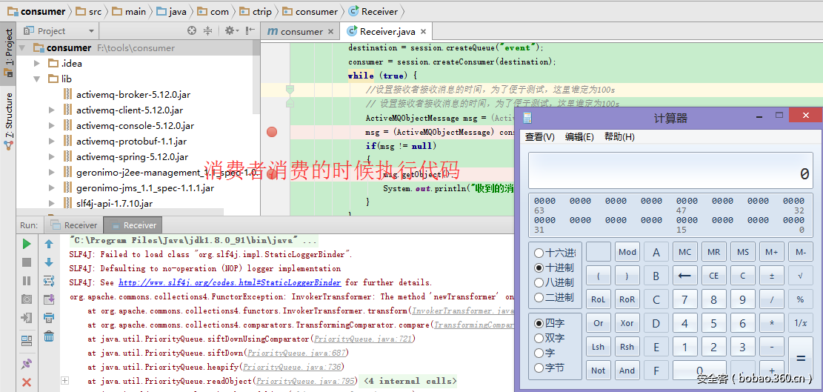Stop the running Receiver process
The width and height of the screenshot is (823, 392).
coord(27,262)
